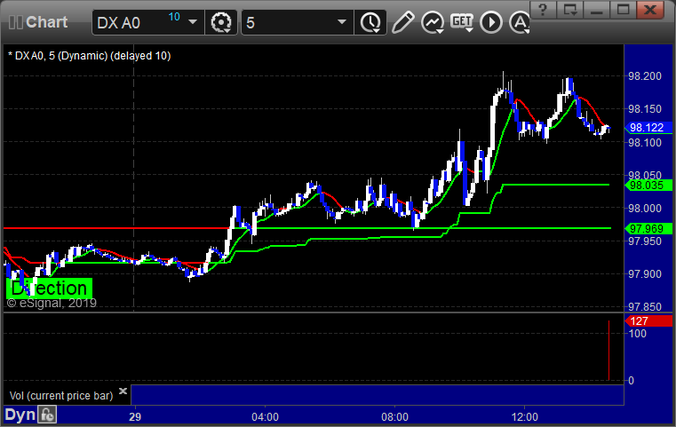Click the blue 10 delay indicator

tap(174, 17)
